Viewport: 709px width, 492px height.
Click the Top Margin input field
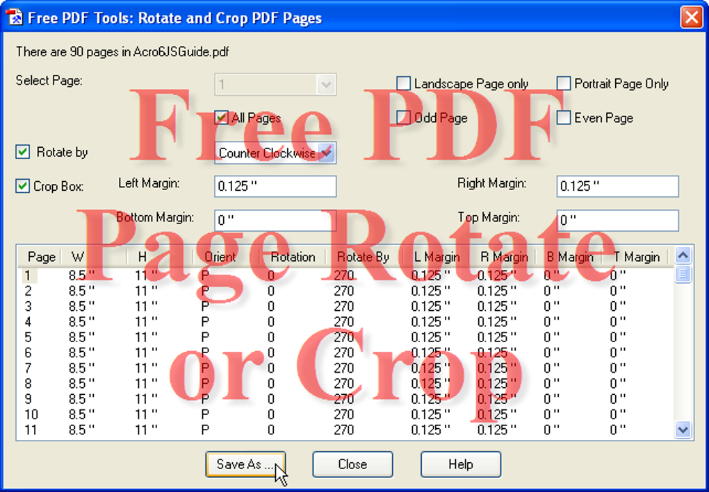(x=618, y=220)
